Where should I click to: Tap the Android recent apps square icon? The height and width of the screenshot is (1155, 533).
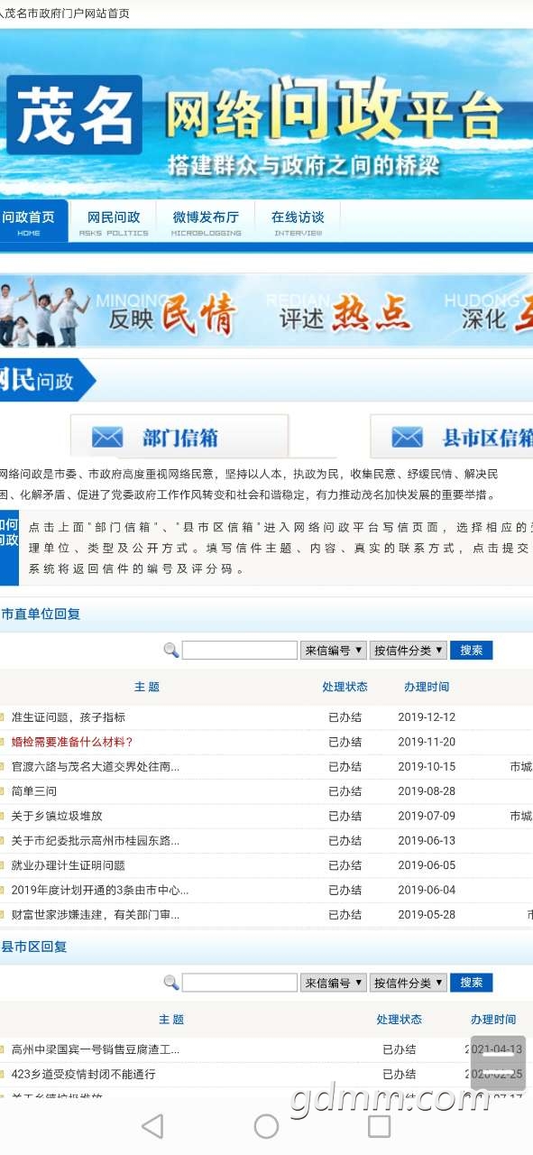[x=380, y=1125]
